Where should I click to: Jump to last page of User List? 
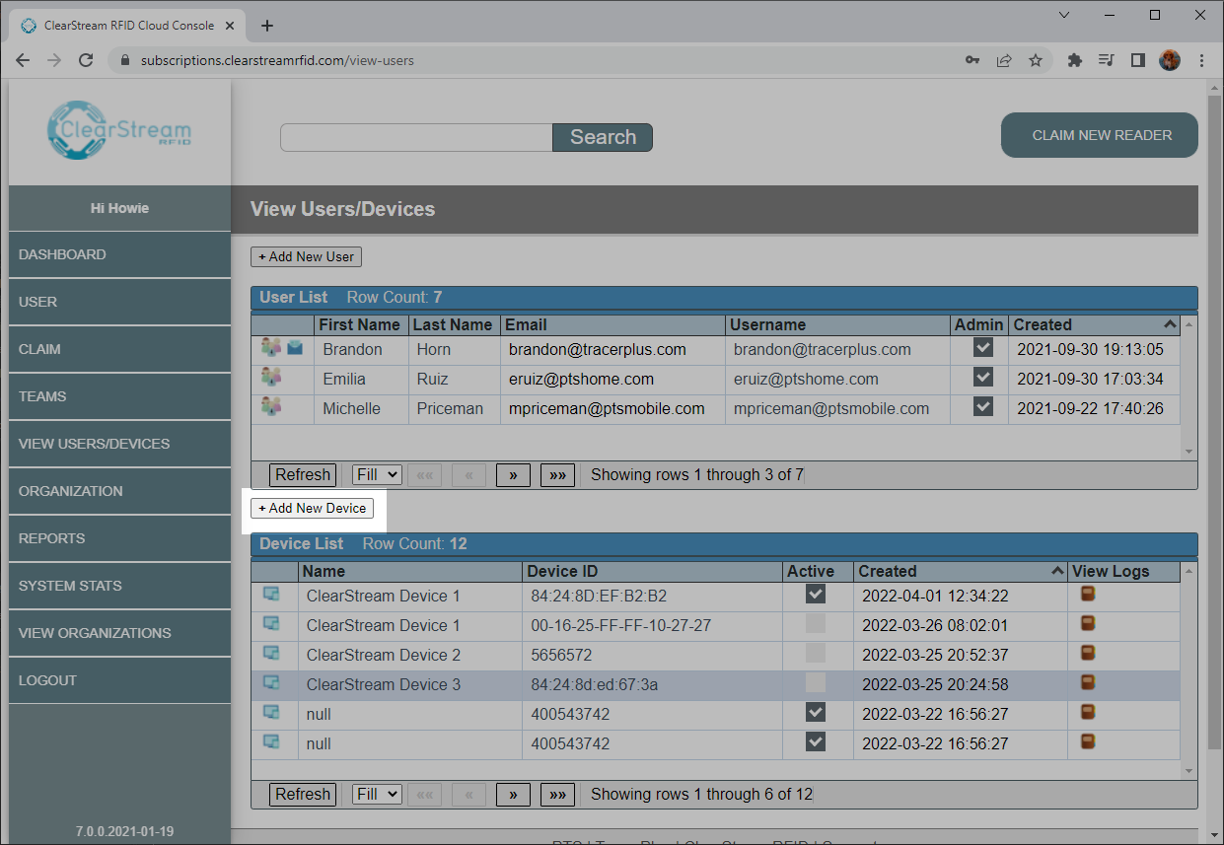tap(557, 474)
